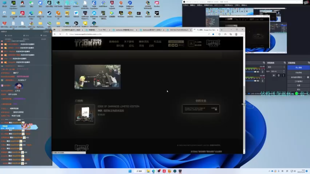The height and width of the screenshot is (174, 310).
Task: Open the 支持 support menu item
Action: point(141,46)
